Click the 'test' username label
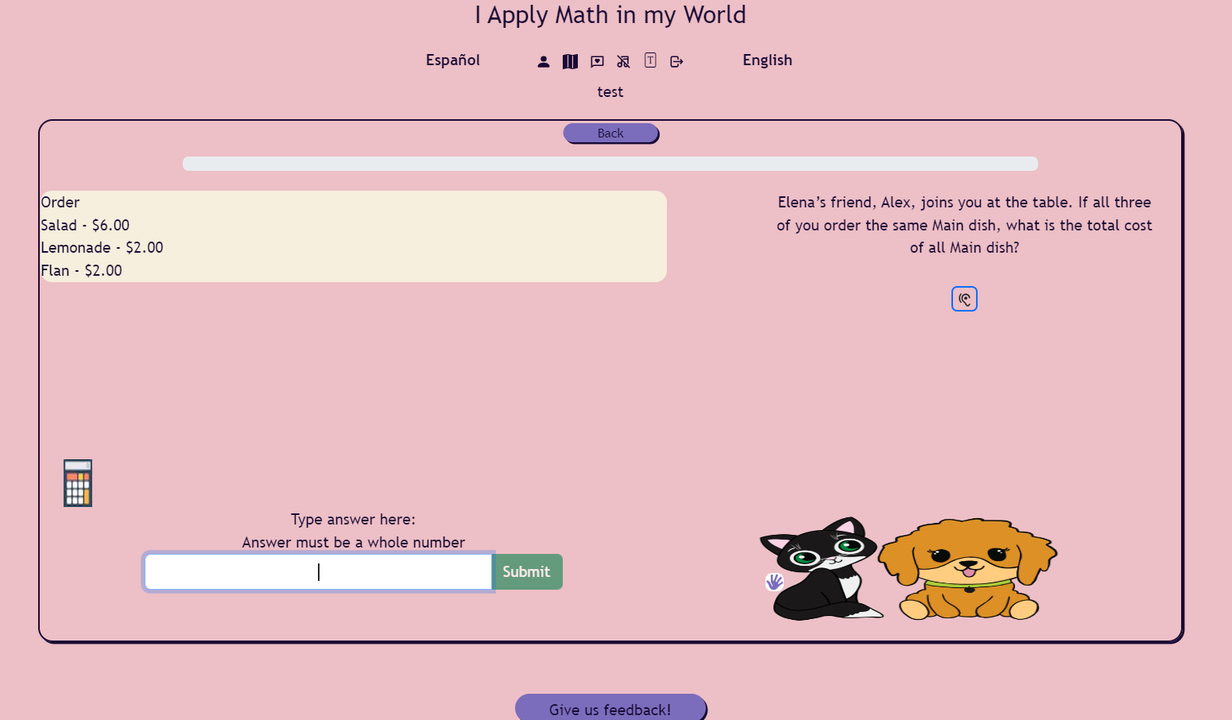Image resolution: width=1232 pixels, height=720 pixels. [610, 91]
